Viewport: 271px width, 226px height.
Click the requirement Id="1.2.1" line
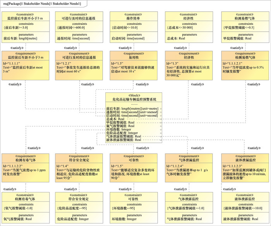pos(63,63)
